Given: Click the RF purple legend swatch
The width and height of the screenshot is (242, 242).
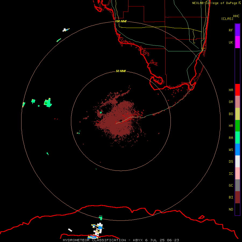Looking at the screenshot, I should tap(237, 30).
